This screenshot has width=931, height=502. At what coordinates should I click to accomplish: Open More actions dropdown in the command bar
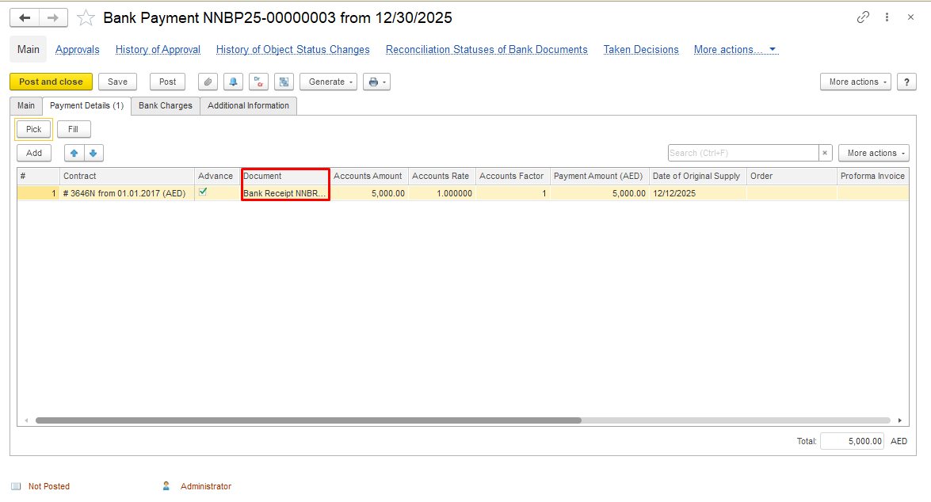[x=856, y=82]
